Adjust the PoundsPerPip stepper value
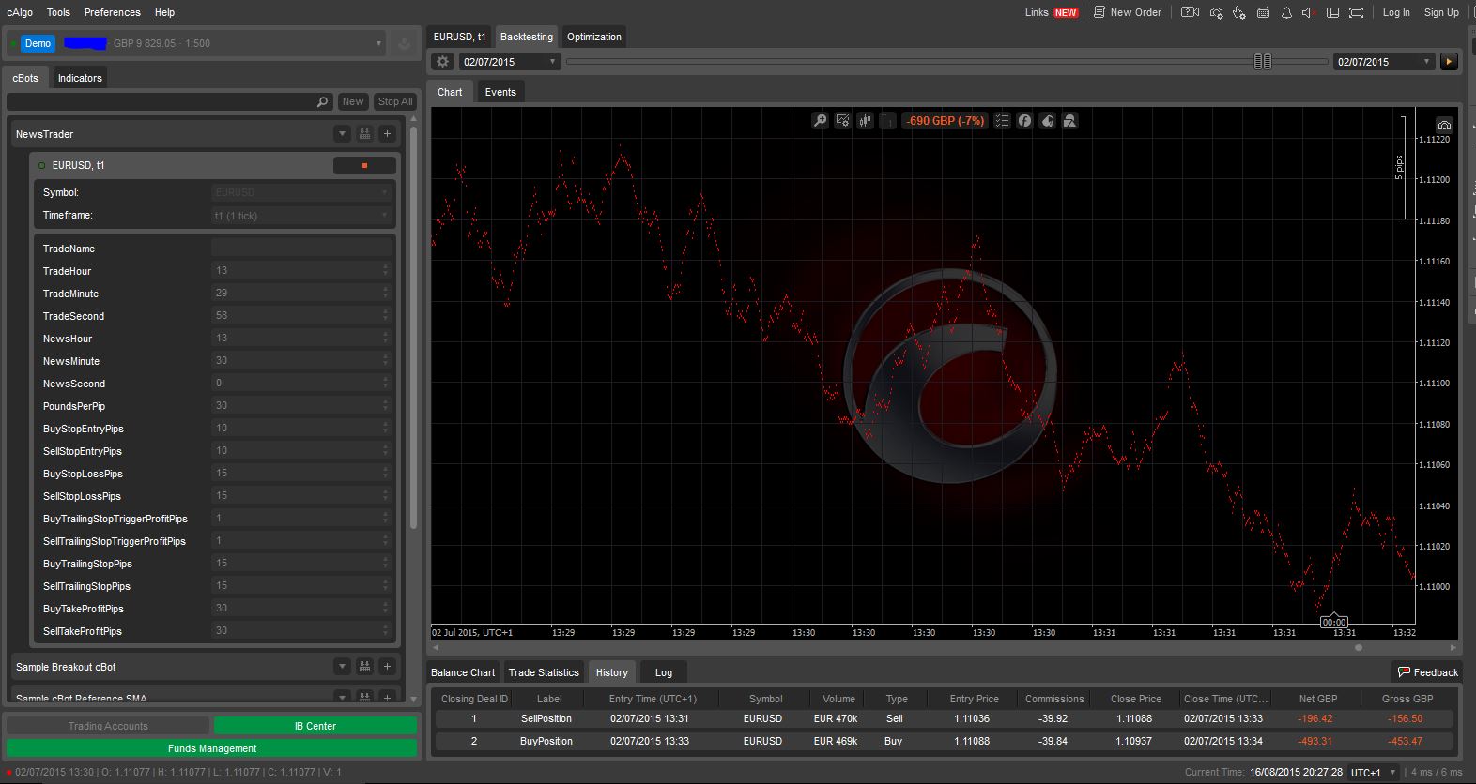Screen dimensions: 1476x784 (385, 405)
